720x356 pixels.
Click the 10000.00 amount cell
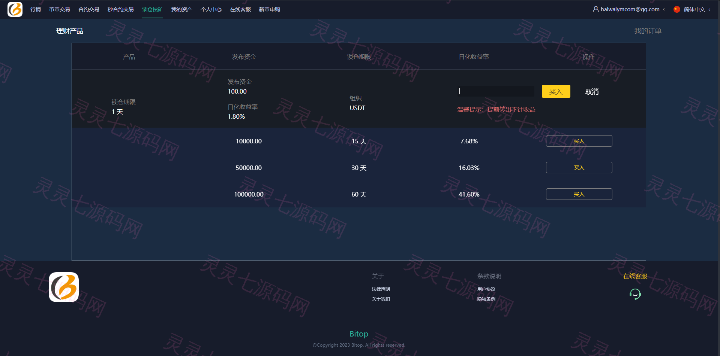coord(249,141)
